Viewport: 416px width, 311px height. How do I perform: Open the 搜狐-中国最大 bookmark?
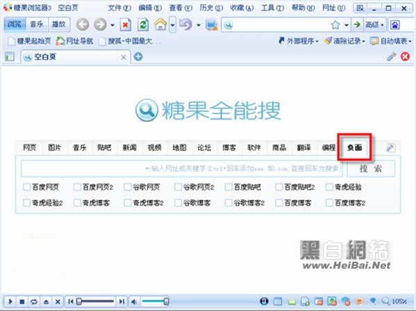129,41
